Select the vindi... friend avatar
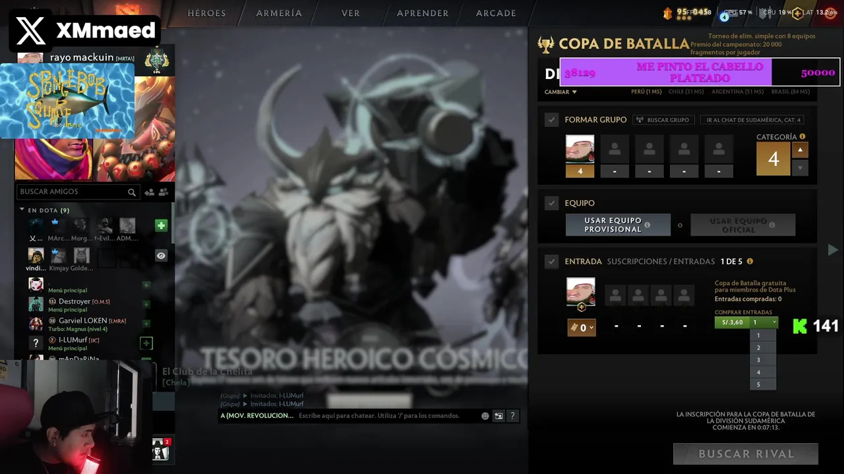Viewport: 844px width, 474px height. pyautogui.click(x=36, y=255)
